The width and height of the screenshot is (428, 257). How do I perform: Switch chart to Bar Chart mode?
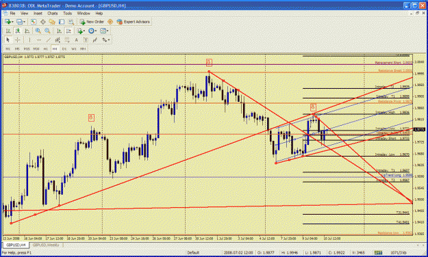tap(8, 31)
